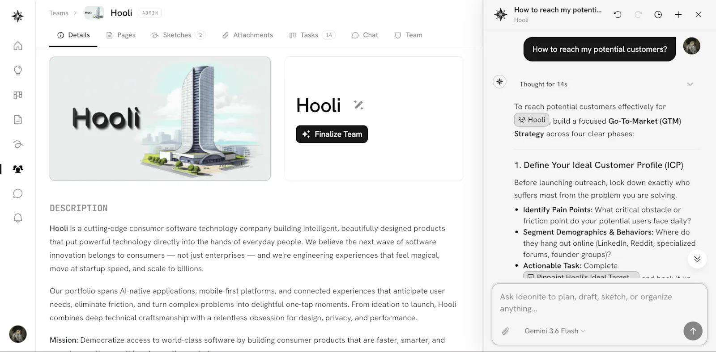Open the kanban board icon in sidebar
Viewport: 716px width, 352px height.
pos(18,95)
